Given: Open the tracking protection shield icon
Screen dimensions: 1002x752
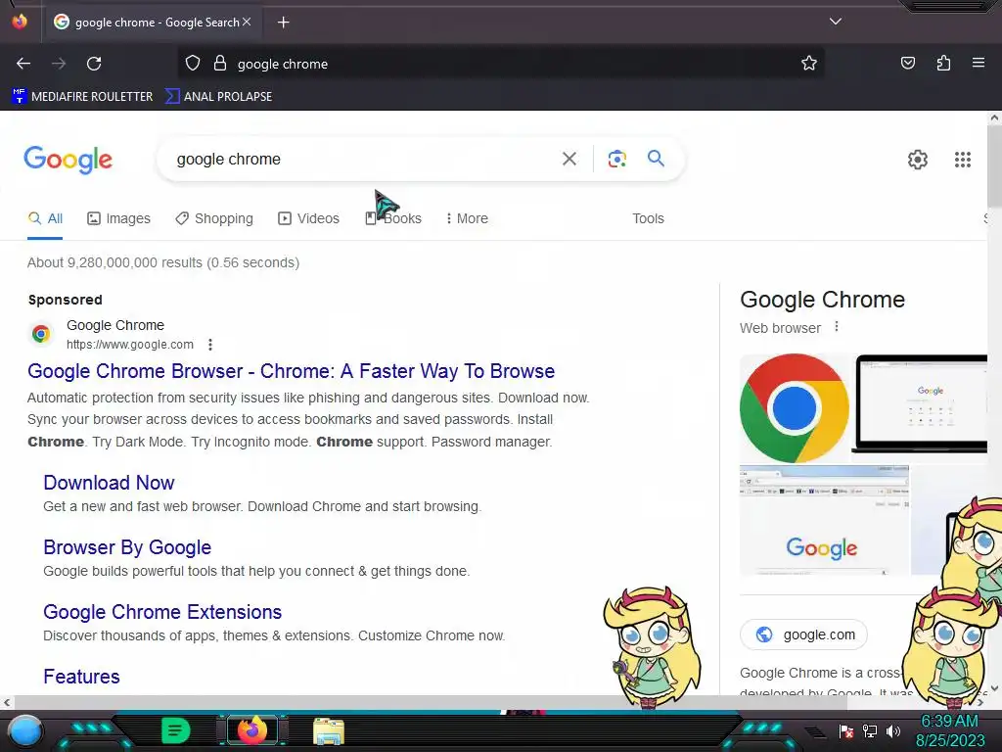Looking at the screenshot, I should pos(193,64).
